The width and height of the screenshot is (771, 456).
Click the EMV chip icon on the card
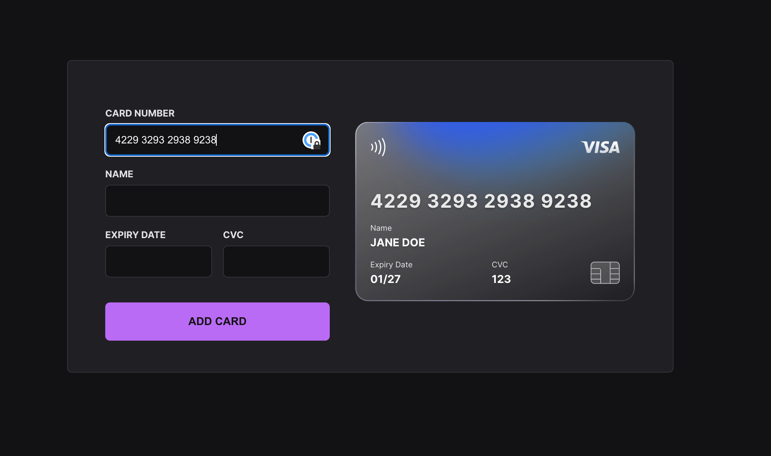pyautogui.click(x=606, y=272)
